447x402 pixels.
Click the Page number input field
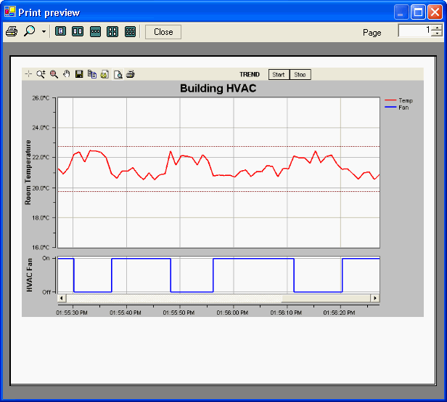tap(414, 31)
